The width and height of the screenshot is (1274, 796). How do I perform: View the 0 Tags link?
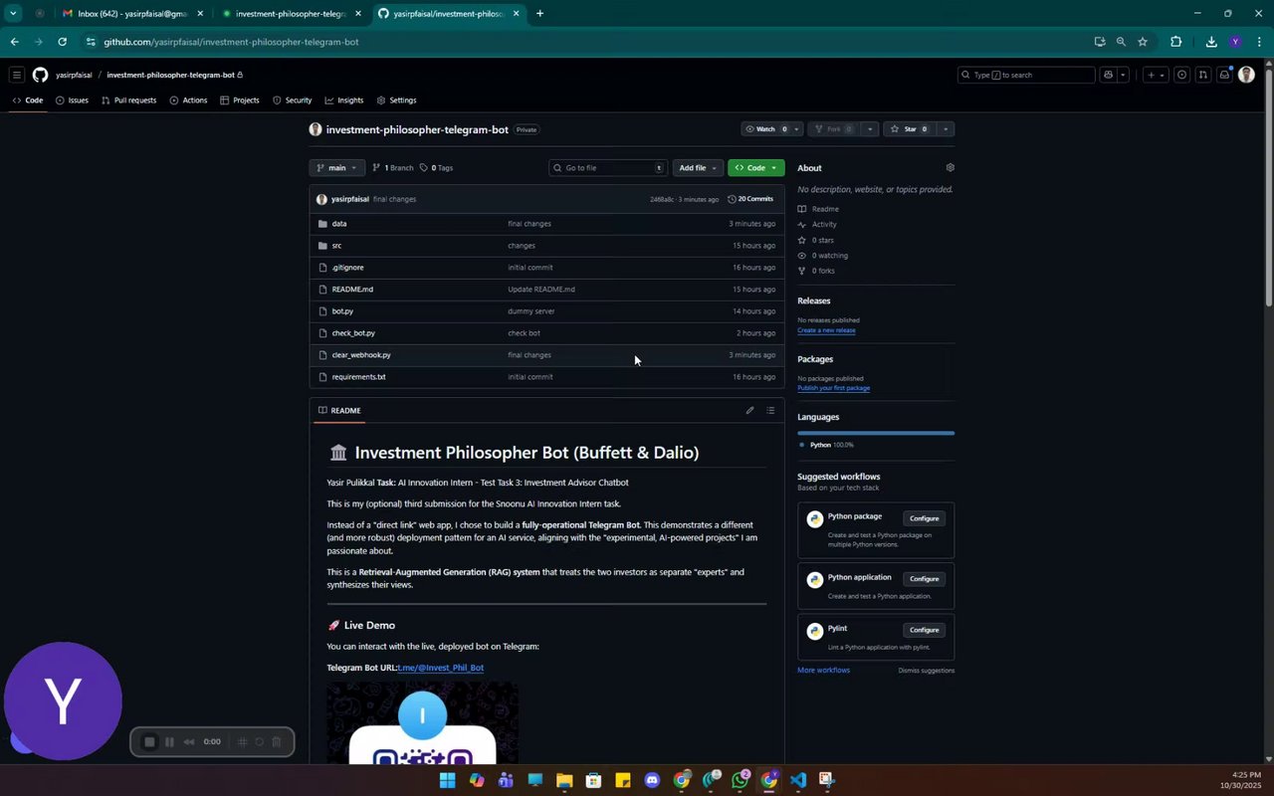coord(436,168)
